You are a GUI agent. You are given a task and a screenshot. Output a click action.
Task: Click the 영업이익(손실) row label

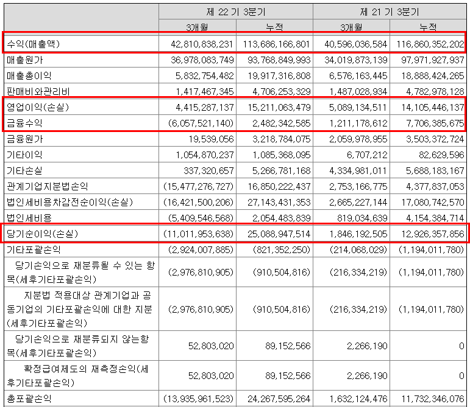point(38,107)
